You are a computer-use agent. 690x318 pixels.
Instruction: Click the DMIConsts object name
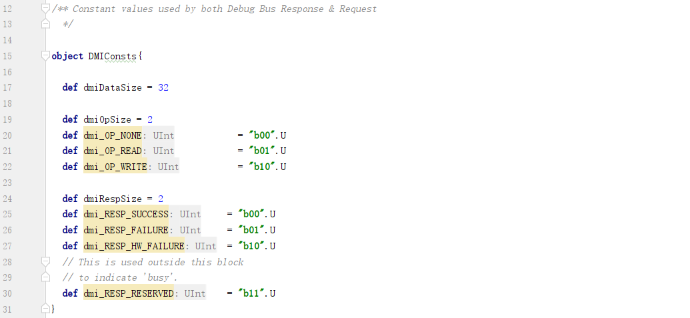tap(112, 56)
